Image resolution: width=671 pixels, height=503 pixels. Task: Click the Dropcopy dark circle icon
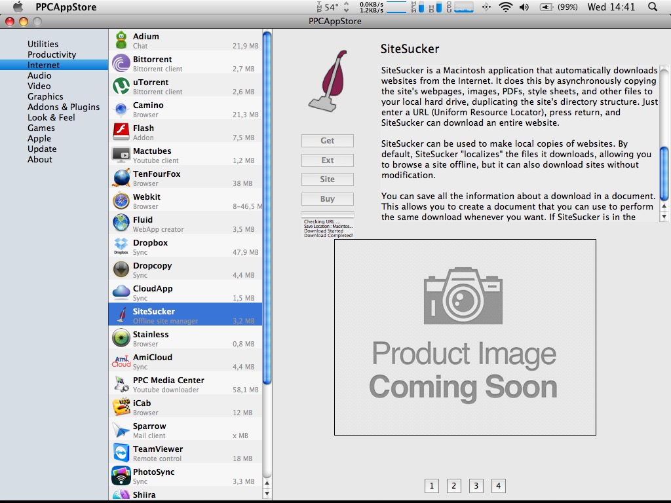[x=121, y=269]
